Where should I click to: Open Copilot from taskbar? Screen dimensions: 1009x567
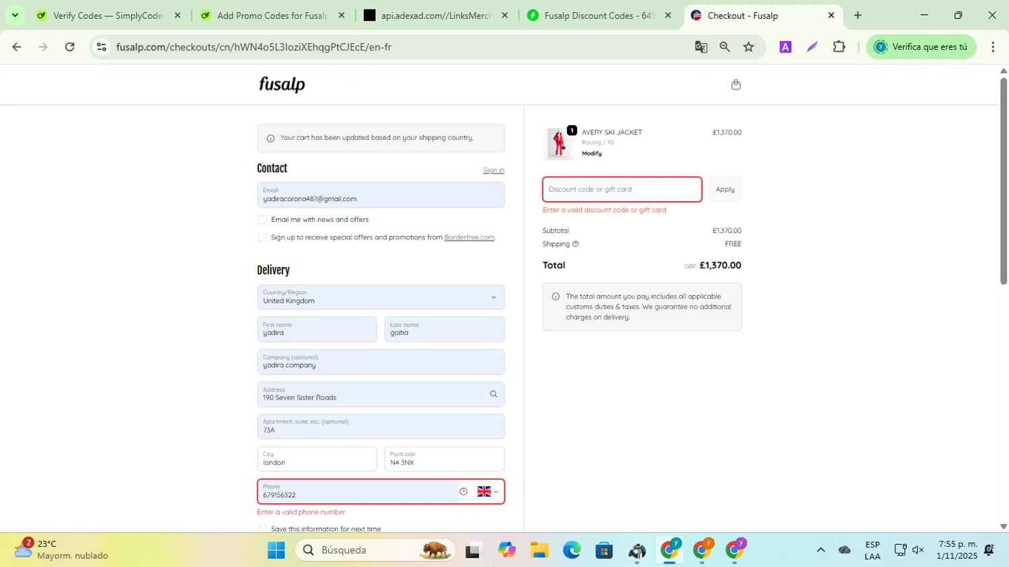(507, 550)
